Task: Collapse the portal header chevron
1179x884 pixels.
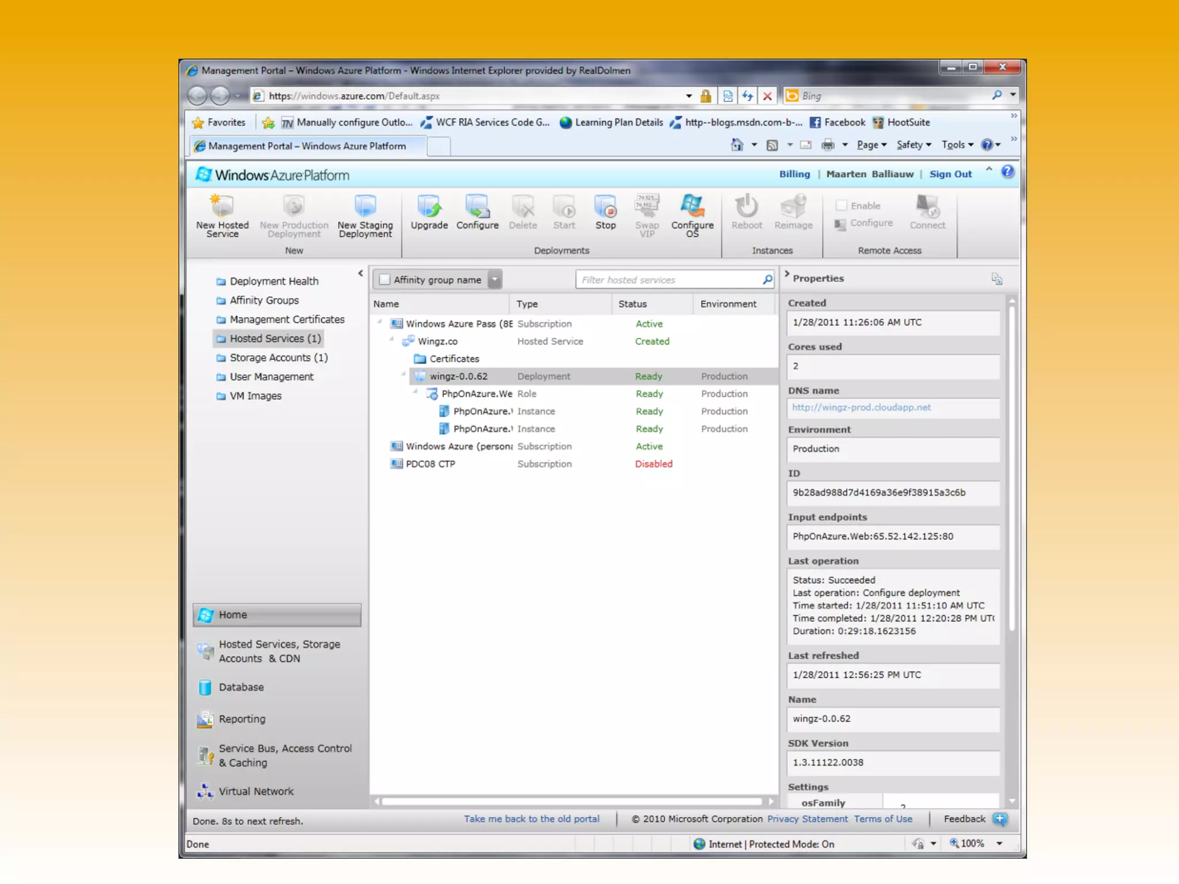Action: coord(989,169)
